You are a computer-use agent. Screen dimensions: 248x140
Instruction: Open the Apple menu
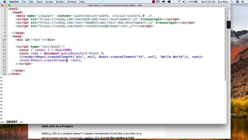[5, 2]
